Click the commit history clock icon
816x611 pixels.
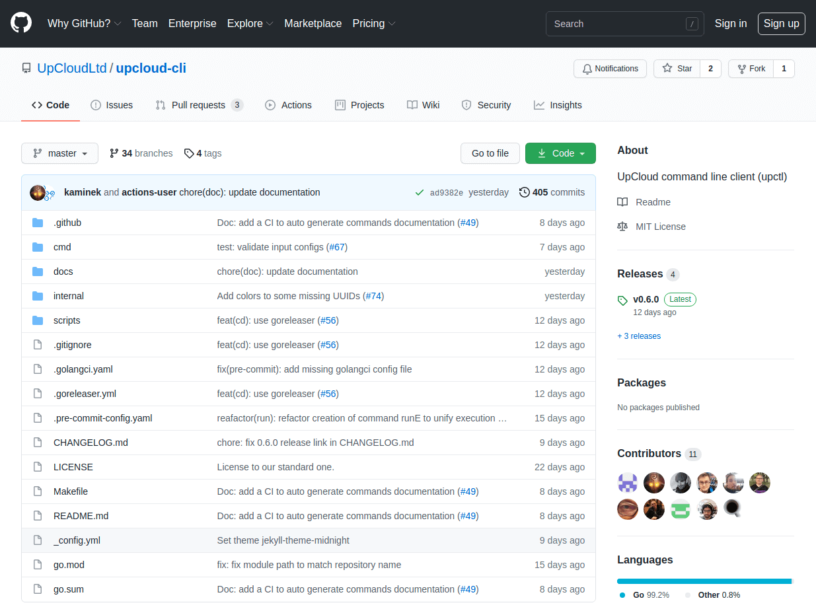[525, 192]
